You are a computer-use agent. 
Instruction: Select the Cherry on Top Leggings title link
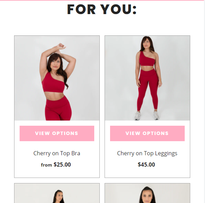click(147, 154)
